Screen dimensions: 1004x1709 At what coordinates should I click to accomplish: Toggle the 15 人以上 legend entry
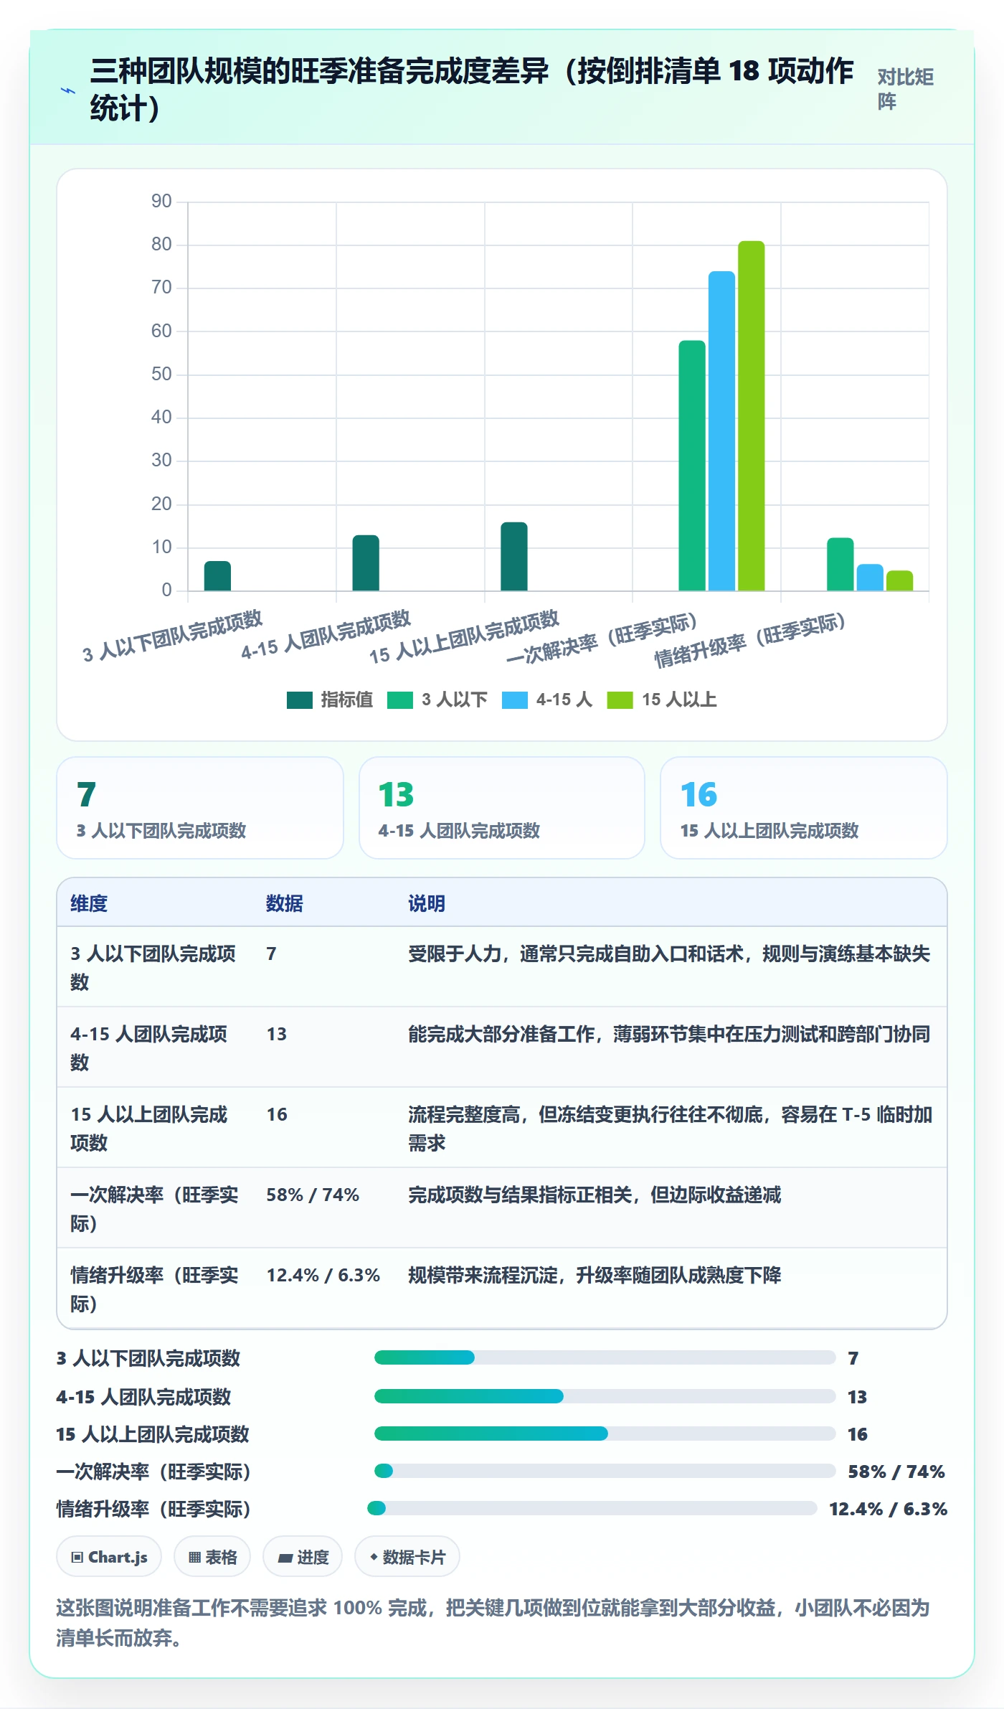click(x=662, y=700)
